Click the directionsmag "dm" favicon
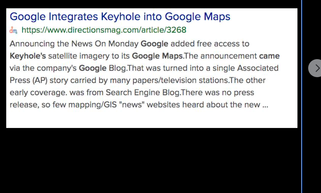The width and height of the screenshot is (321, 193). click(x=14, y=30)
